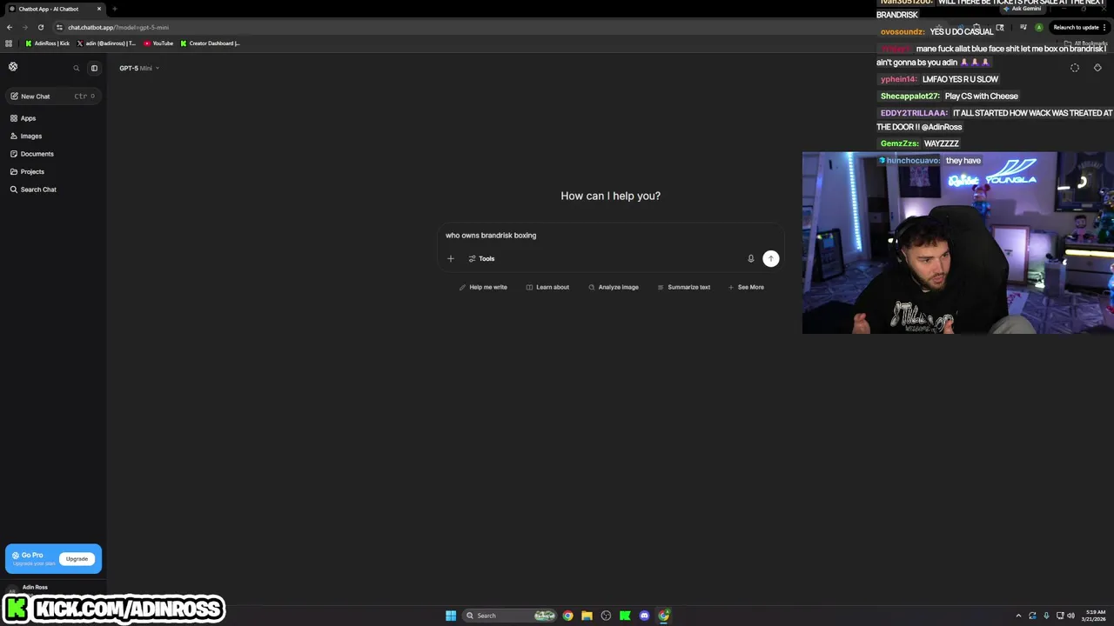Send the message with the arrow button
Viewport: 1114px width, 626px height.
click(771, 258)
